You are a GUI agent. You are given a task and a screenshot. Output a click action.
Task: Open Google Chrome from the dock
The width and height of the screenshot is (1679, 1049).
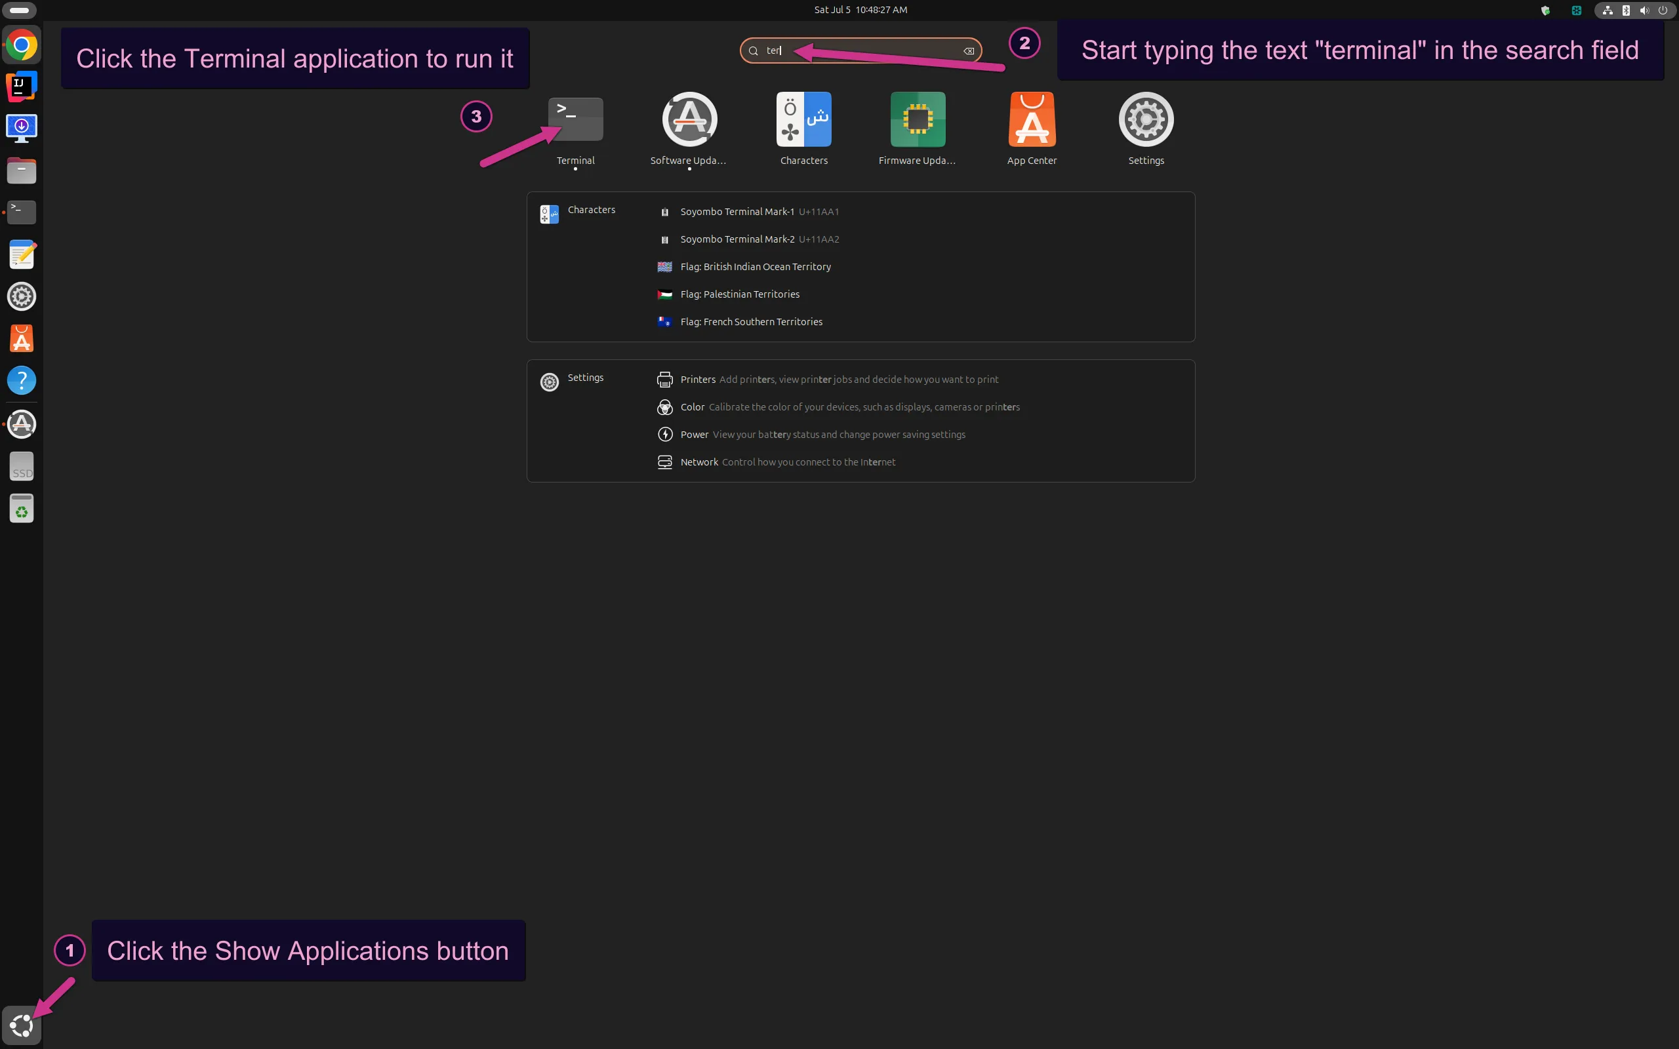point(22,46)
